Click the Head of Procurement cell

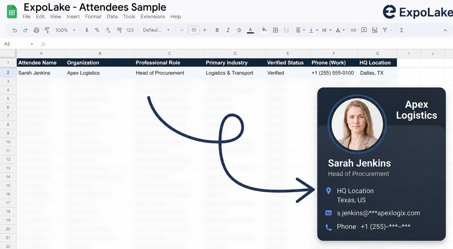tap(169, 73)
